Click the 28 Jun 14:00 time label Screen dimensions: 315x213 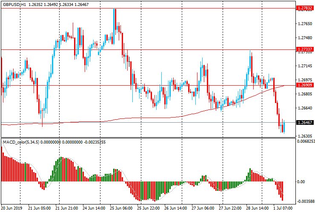(258, 208)
